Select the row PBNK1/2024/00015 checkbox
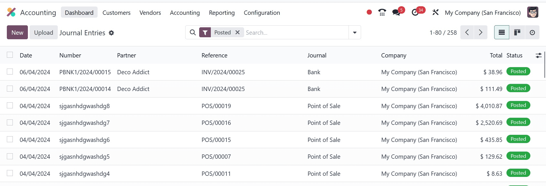This screenshot has height=186, width=546. (x=10, y=72)
